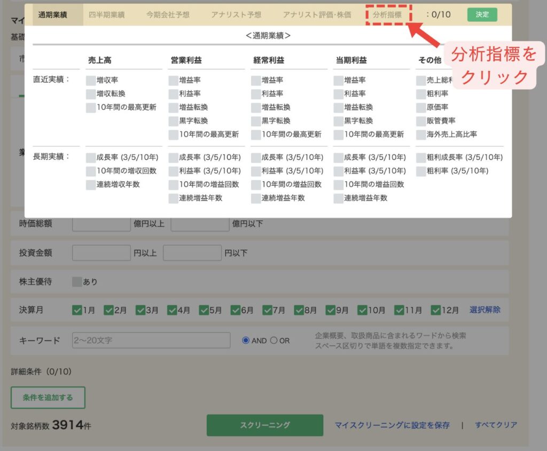Tick 利益率 under 経常利益 直近実績
The width and height of the screenshot is (547, 451).
click(x=256, y=94)
